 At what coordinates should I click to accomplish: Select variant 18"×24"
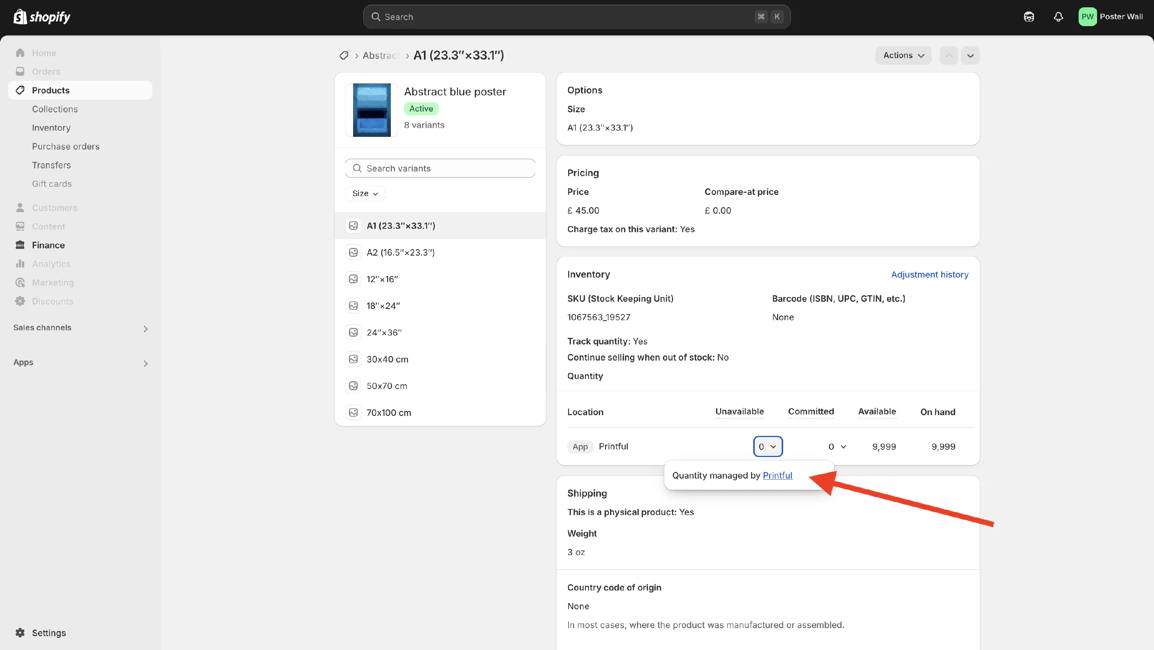[440, 306]
